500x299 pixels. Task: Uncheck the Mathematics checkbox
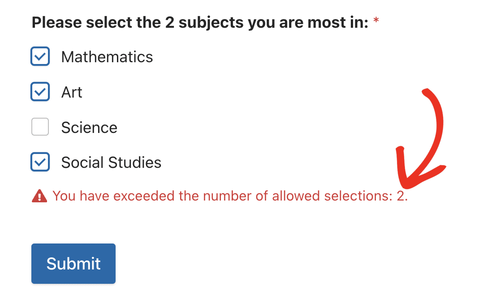[40, 56]
